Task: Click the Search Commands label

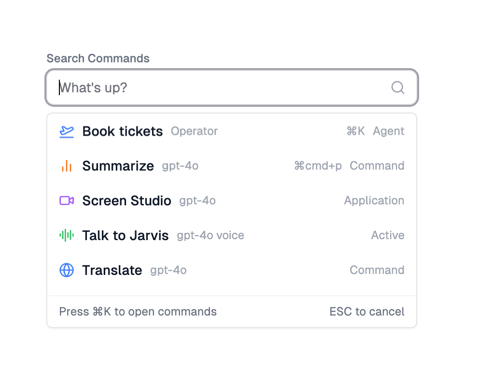Action: 98,58
